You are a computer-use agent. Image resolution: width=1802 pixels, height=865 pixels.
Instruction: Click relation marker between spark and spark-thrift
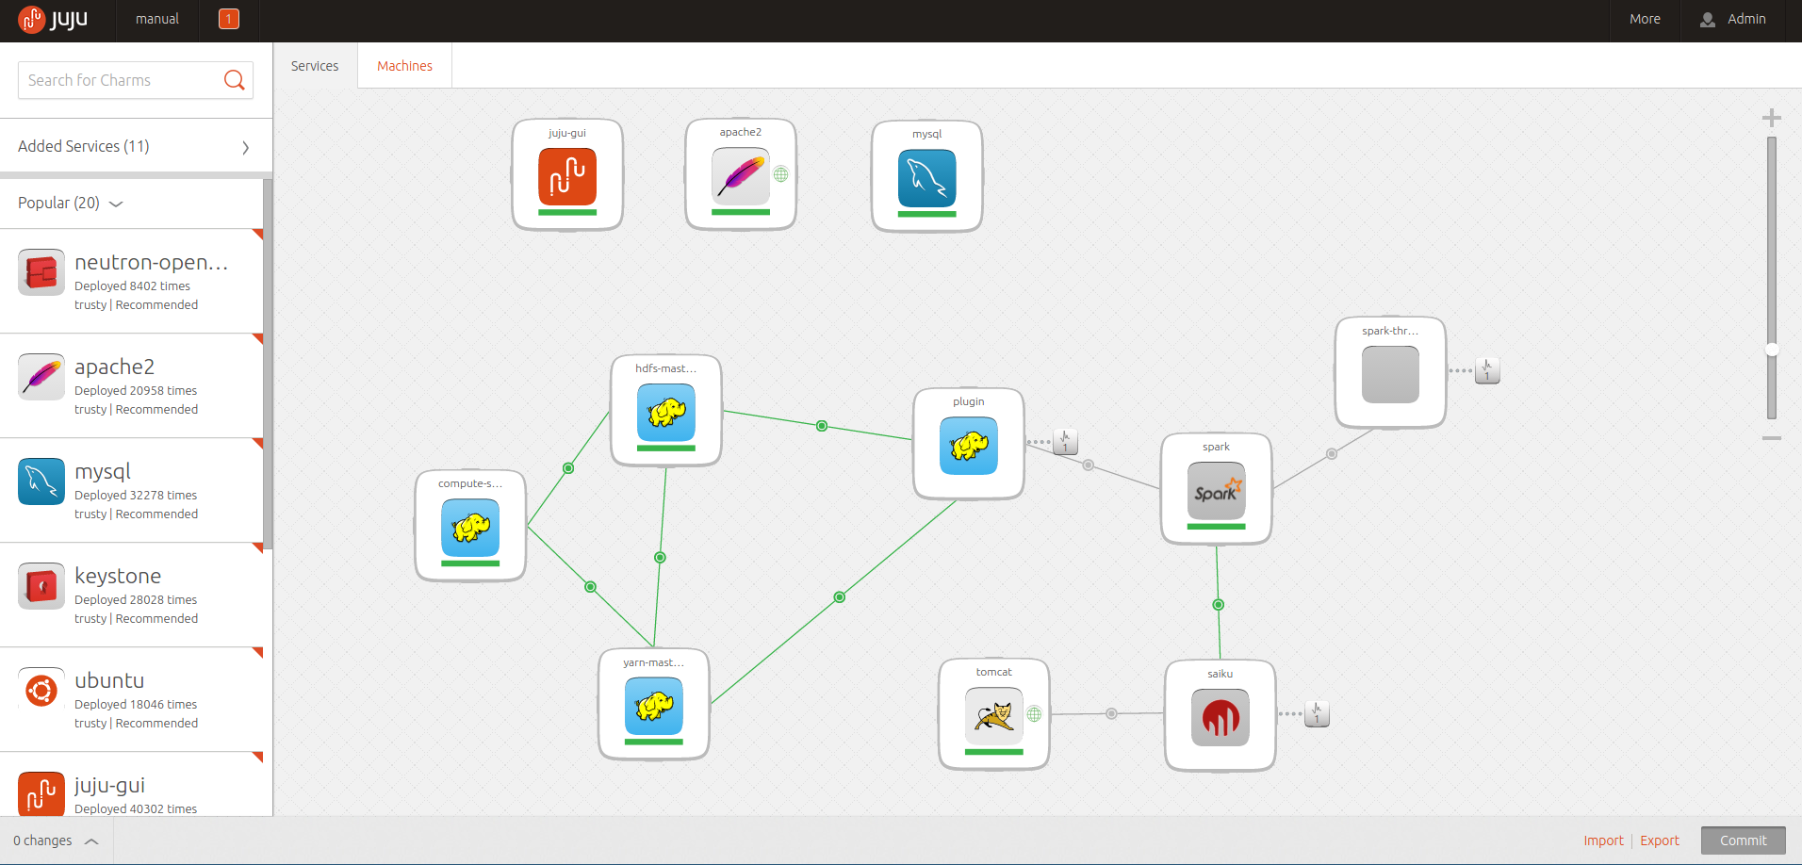click(x=1332, y=454)
